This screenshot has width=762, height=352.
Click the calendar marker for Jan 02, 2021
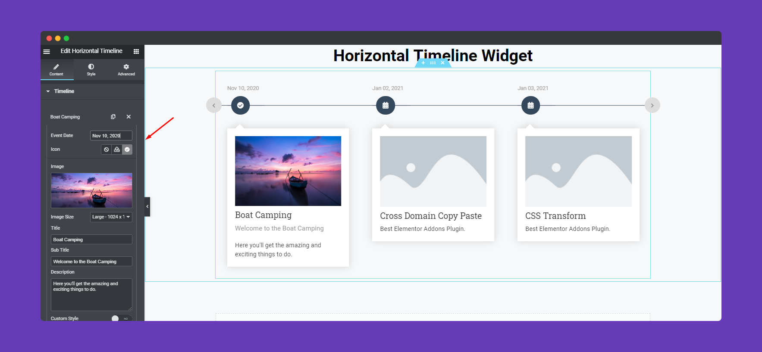386,105
